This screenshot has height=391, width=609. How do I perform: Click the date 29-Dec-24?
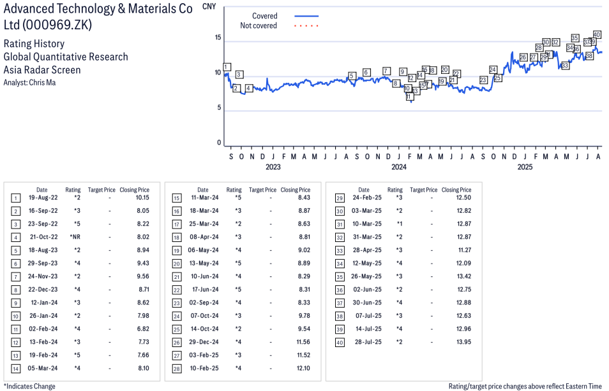pyautogui.click(x=204, y=342)
